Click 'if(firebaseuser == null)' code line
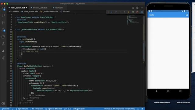This screenshot has width=195, height=110. tap(34, 49)
